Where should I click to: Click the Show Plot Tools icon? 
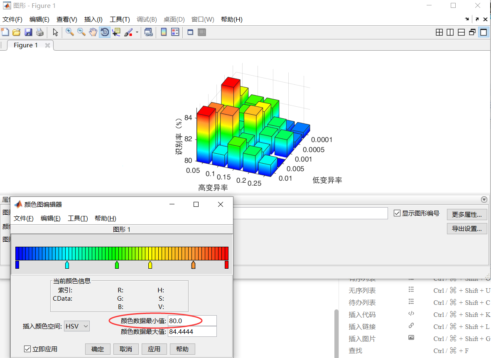(x=202, y=32)
